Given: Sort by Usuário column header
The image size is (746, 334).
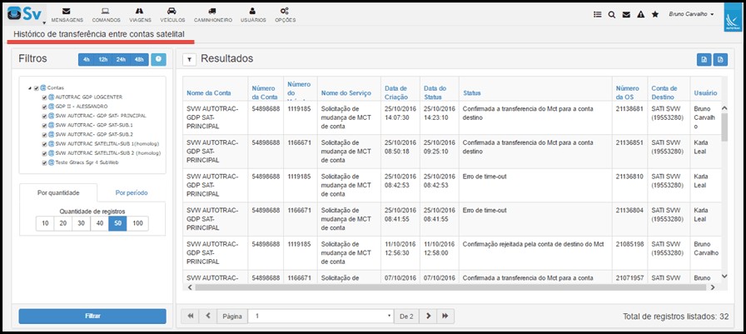Looking at the screenshot, I should 705,92.
